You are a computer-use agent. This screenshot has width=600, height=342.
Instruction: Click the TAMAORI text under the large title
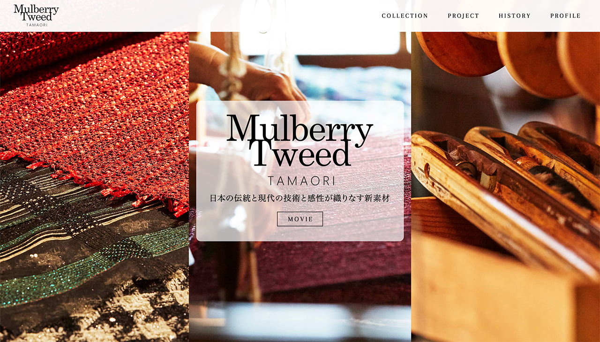coord(300,181)
